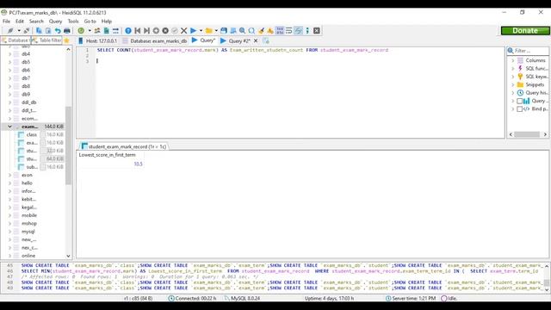Click the save query disk icon
The height and width of the screenshot is (310, 551).
pos(224,31)
